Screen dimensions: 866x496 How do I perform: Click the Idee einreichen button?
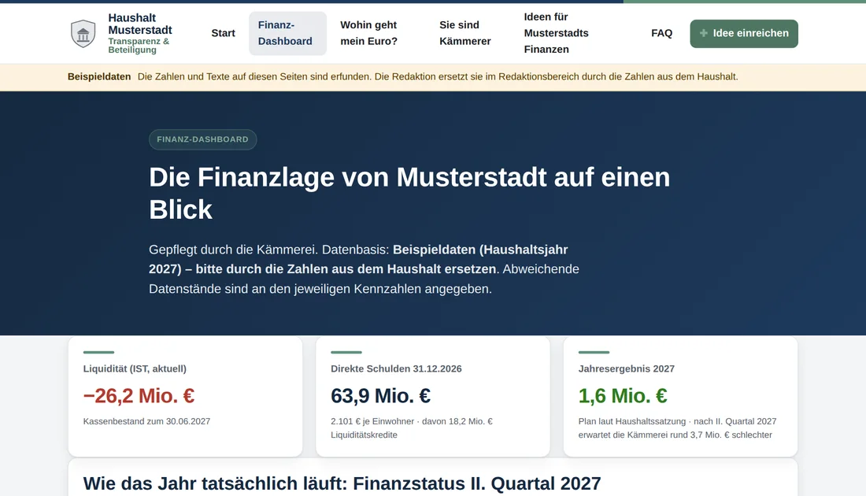(743, 33)
